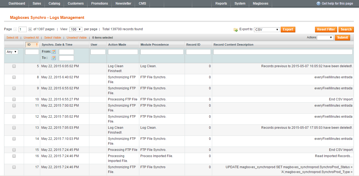
Task: Open the Export to CSV dropdown
Action: pos(267,29)
